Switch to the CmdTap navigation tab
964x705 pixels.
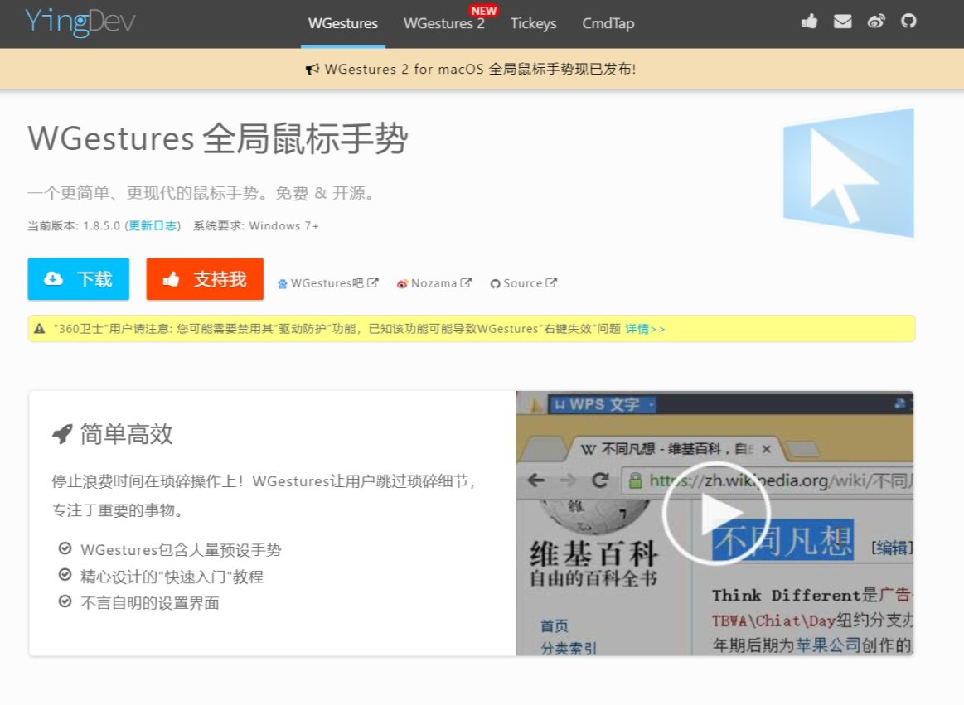(x=608, y=23)
